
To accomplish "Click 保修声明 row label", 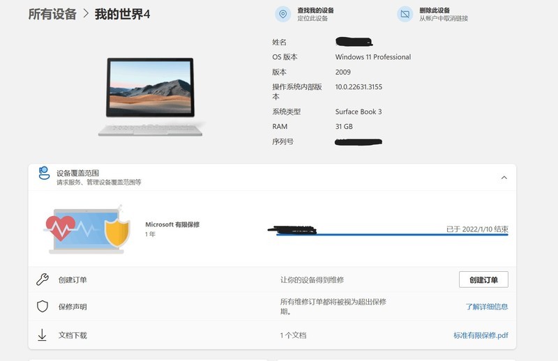I will pos(73,307).
